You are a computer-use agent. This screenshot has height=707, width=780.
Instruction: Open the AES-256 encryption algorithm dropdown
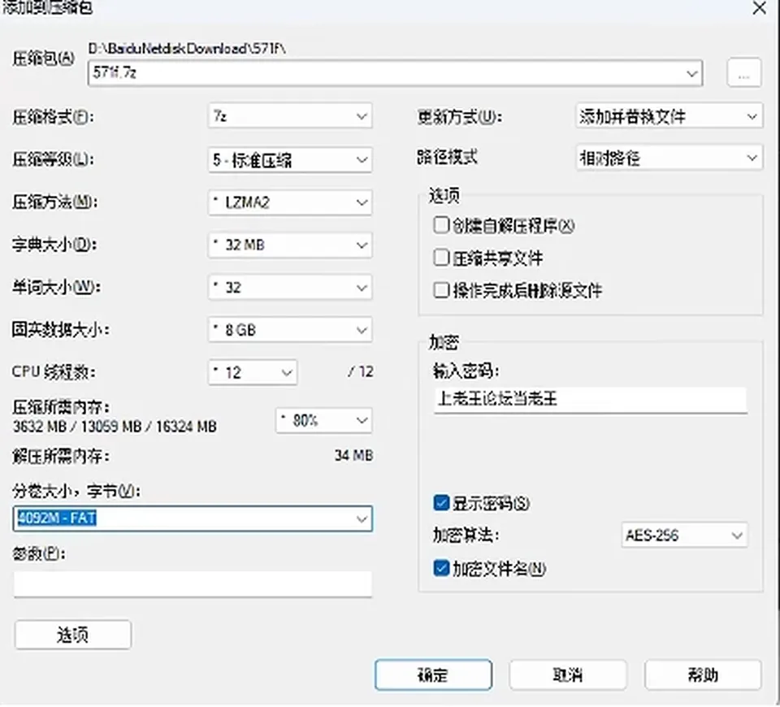tap(684, 536)
